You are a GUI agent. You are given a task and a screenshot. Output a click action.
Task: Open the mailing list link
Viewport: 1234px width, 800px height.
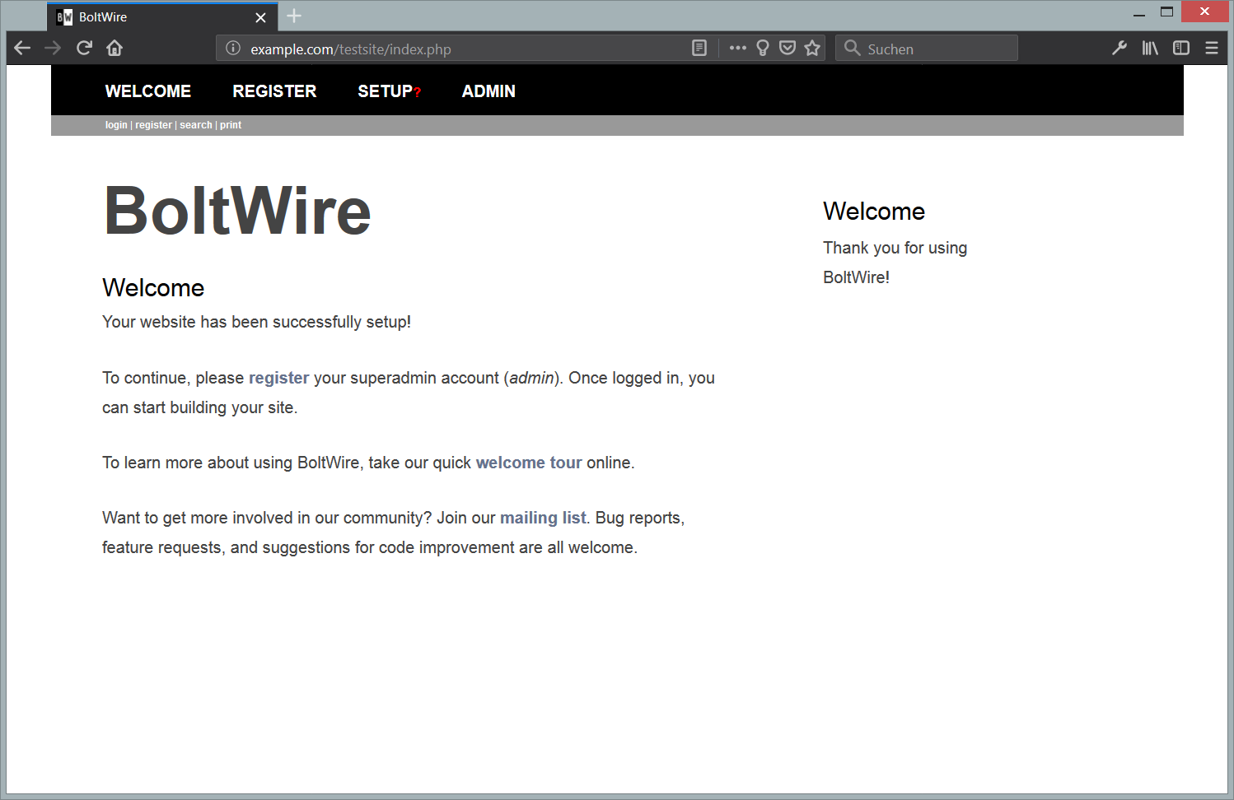pyautogui.click(x=543, y=518)
